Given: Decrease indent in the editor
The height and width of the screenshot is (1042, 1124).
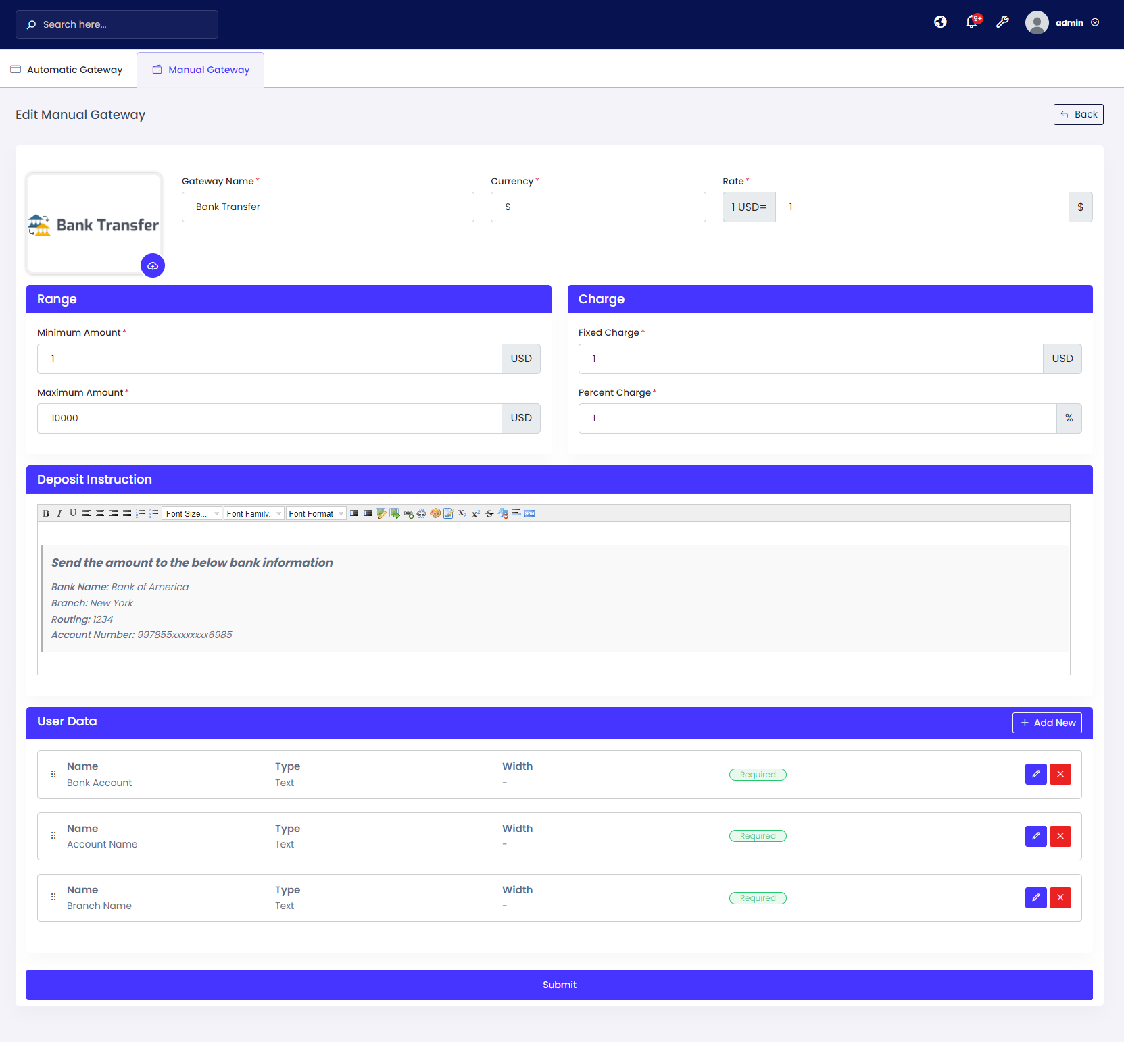Looking at the screenshot, I should click(368, 513).
